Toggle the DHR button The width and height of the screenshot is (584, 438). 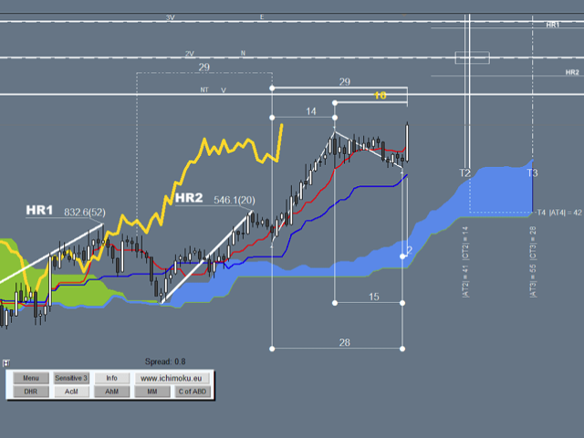click(31, 391)
